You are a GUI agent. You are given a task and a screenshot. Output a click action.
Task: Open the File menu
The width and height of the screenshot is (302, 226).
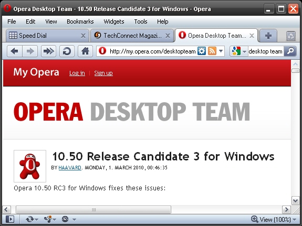pos(12,21)
